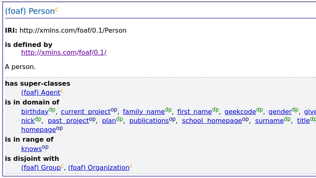
Task: Go to the disjoint (foaf) Group class
Action: [41, 168]
